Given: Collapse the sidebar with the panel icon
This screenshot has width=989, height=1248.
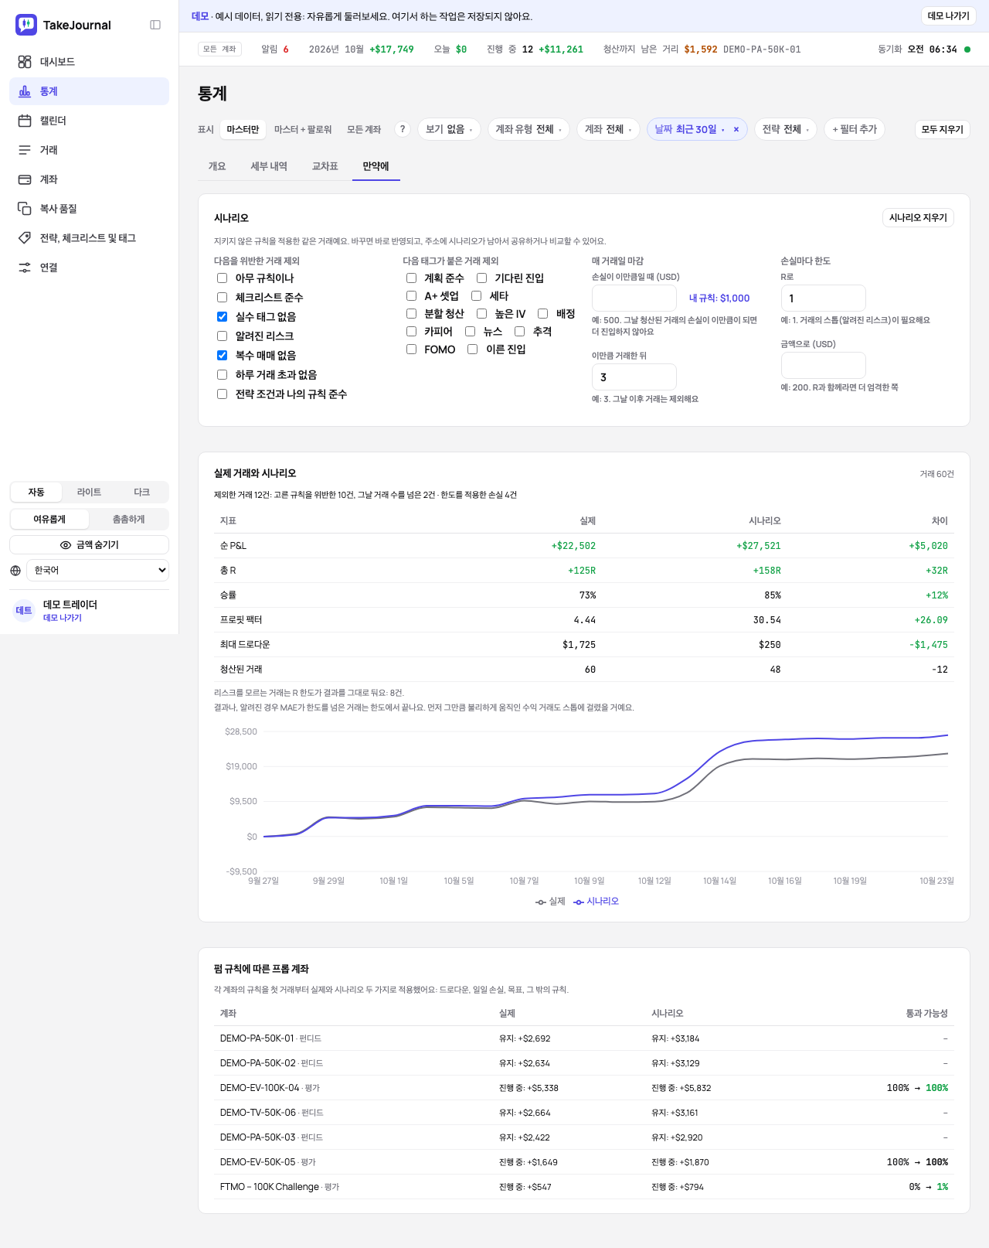Looking at the screenshot, I should [x=155, y=25].
